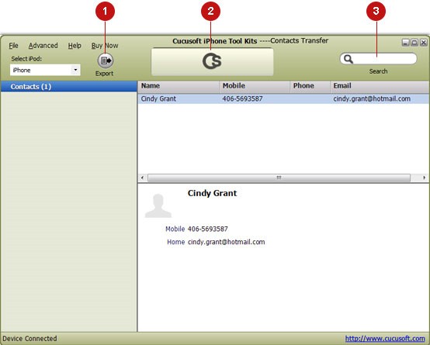Screen dimensions: 430x345
Task: Minimize the Contacts Transfer window
Action: tap(406, 43)
